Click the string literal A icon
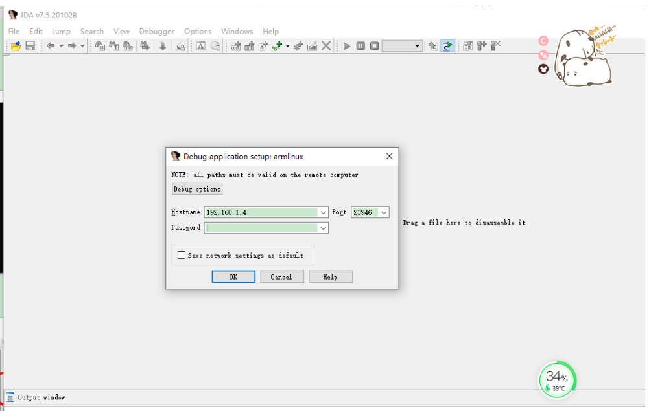The height and width of the screenshot is (411, 649). coord(263,46)
